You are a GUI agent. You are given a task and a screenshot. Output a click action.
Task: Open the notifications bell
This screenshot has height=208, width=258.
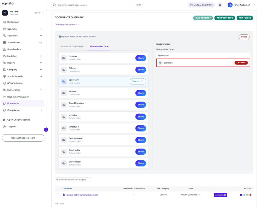(220, 5)
